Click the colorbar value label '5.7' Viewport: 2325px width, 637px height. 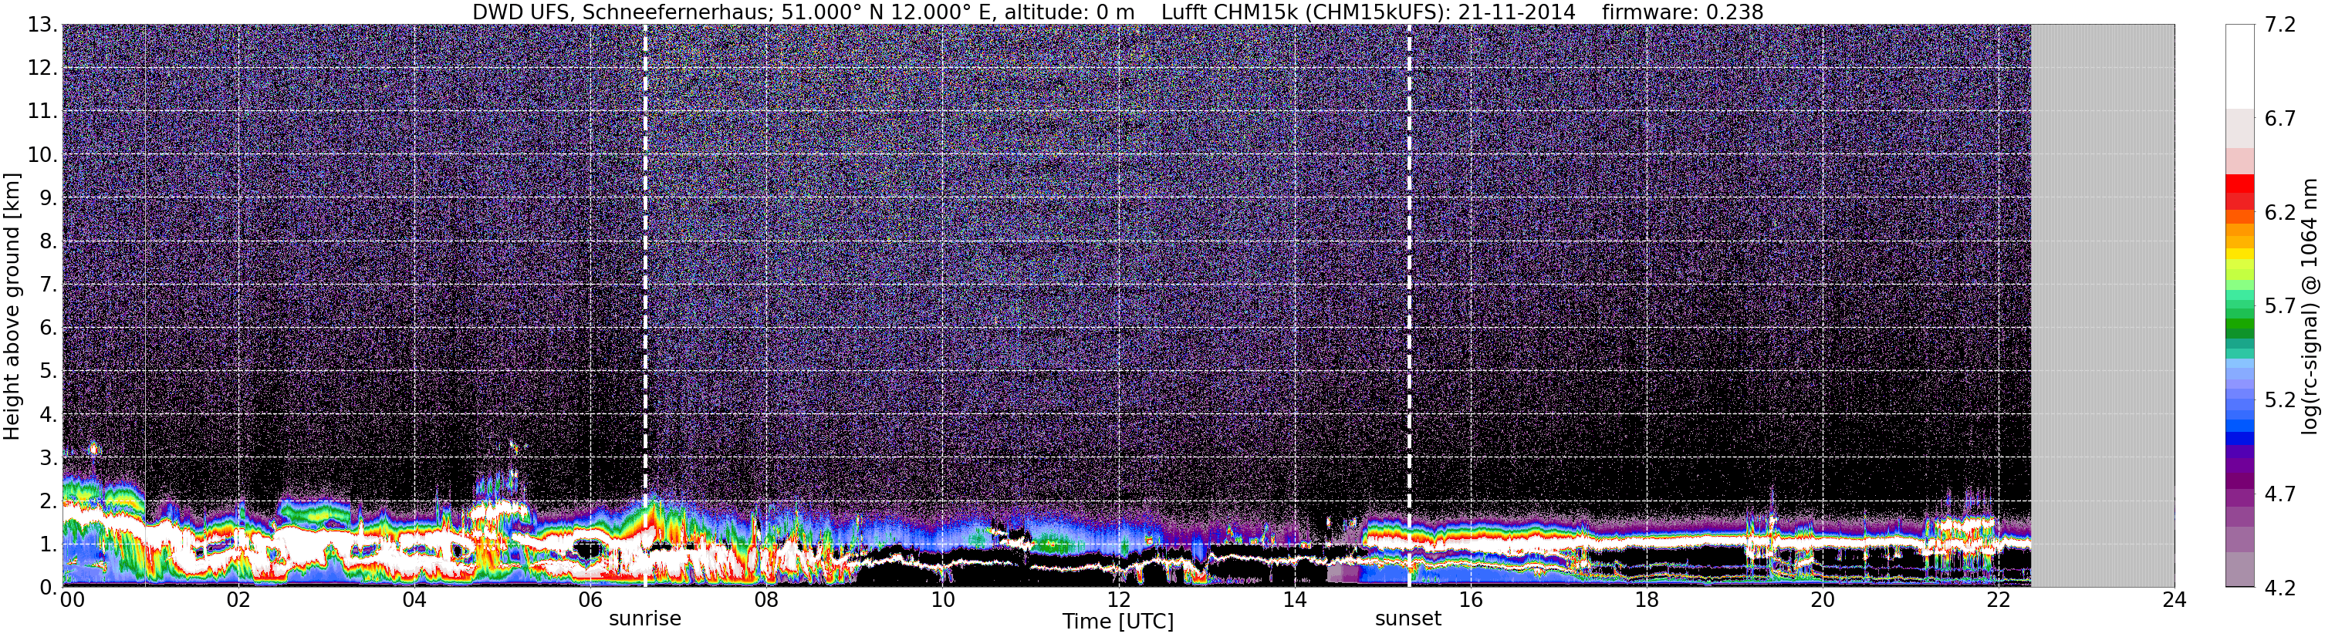(2280, 307)
